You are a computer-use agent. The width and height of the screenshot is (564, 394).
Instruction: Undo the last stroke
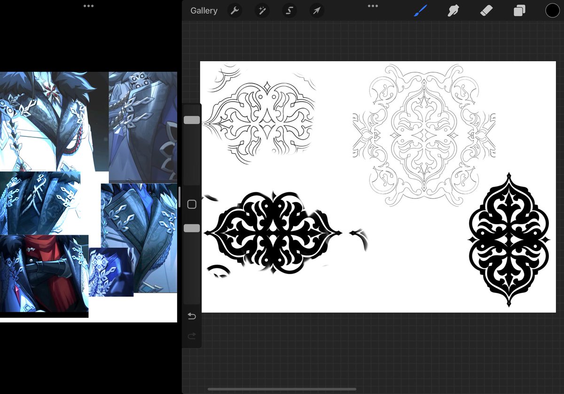click(x=192, y=316)
